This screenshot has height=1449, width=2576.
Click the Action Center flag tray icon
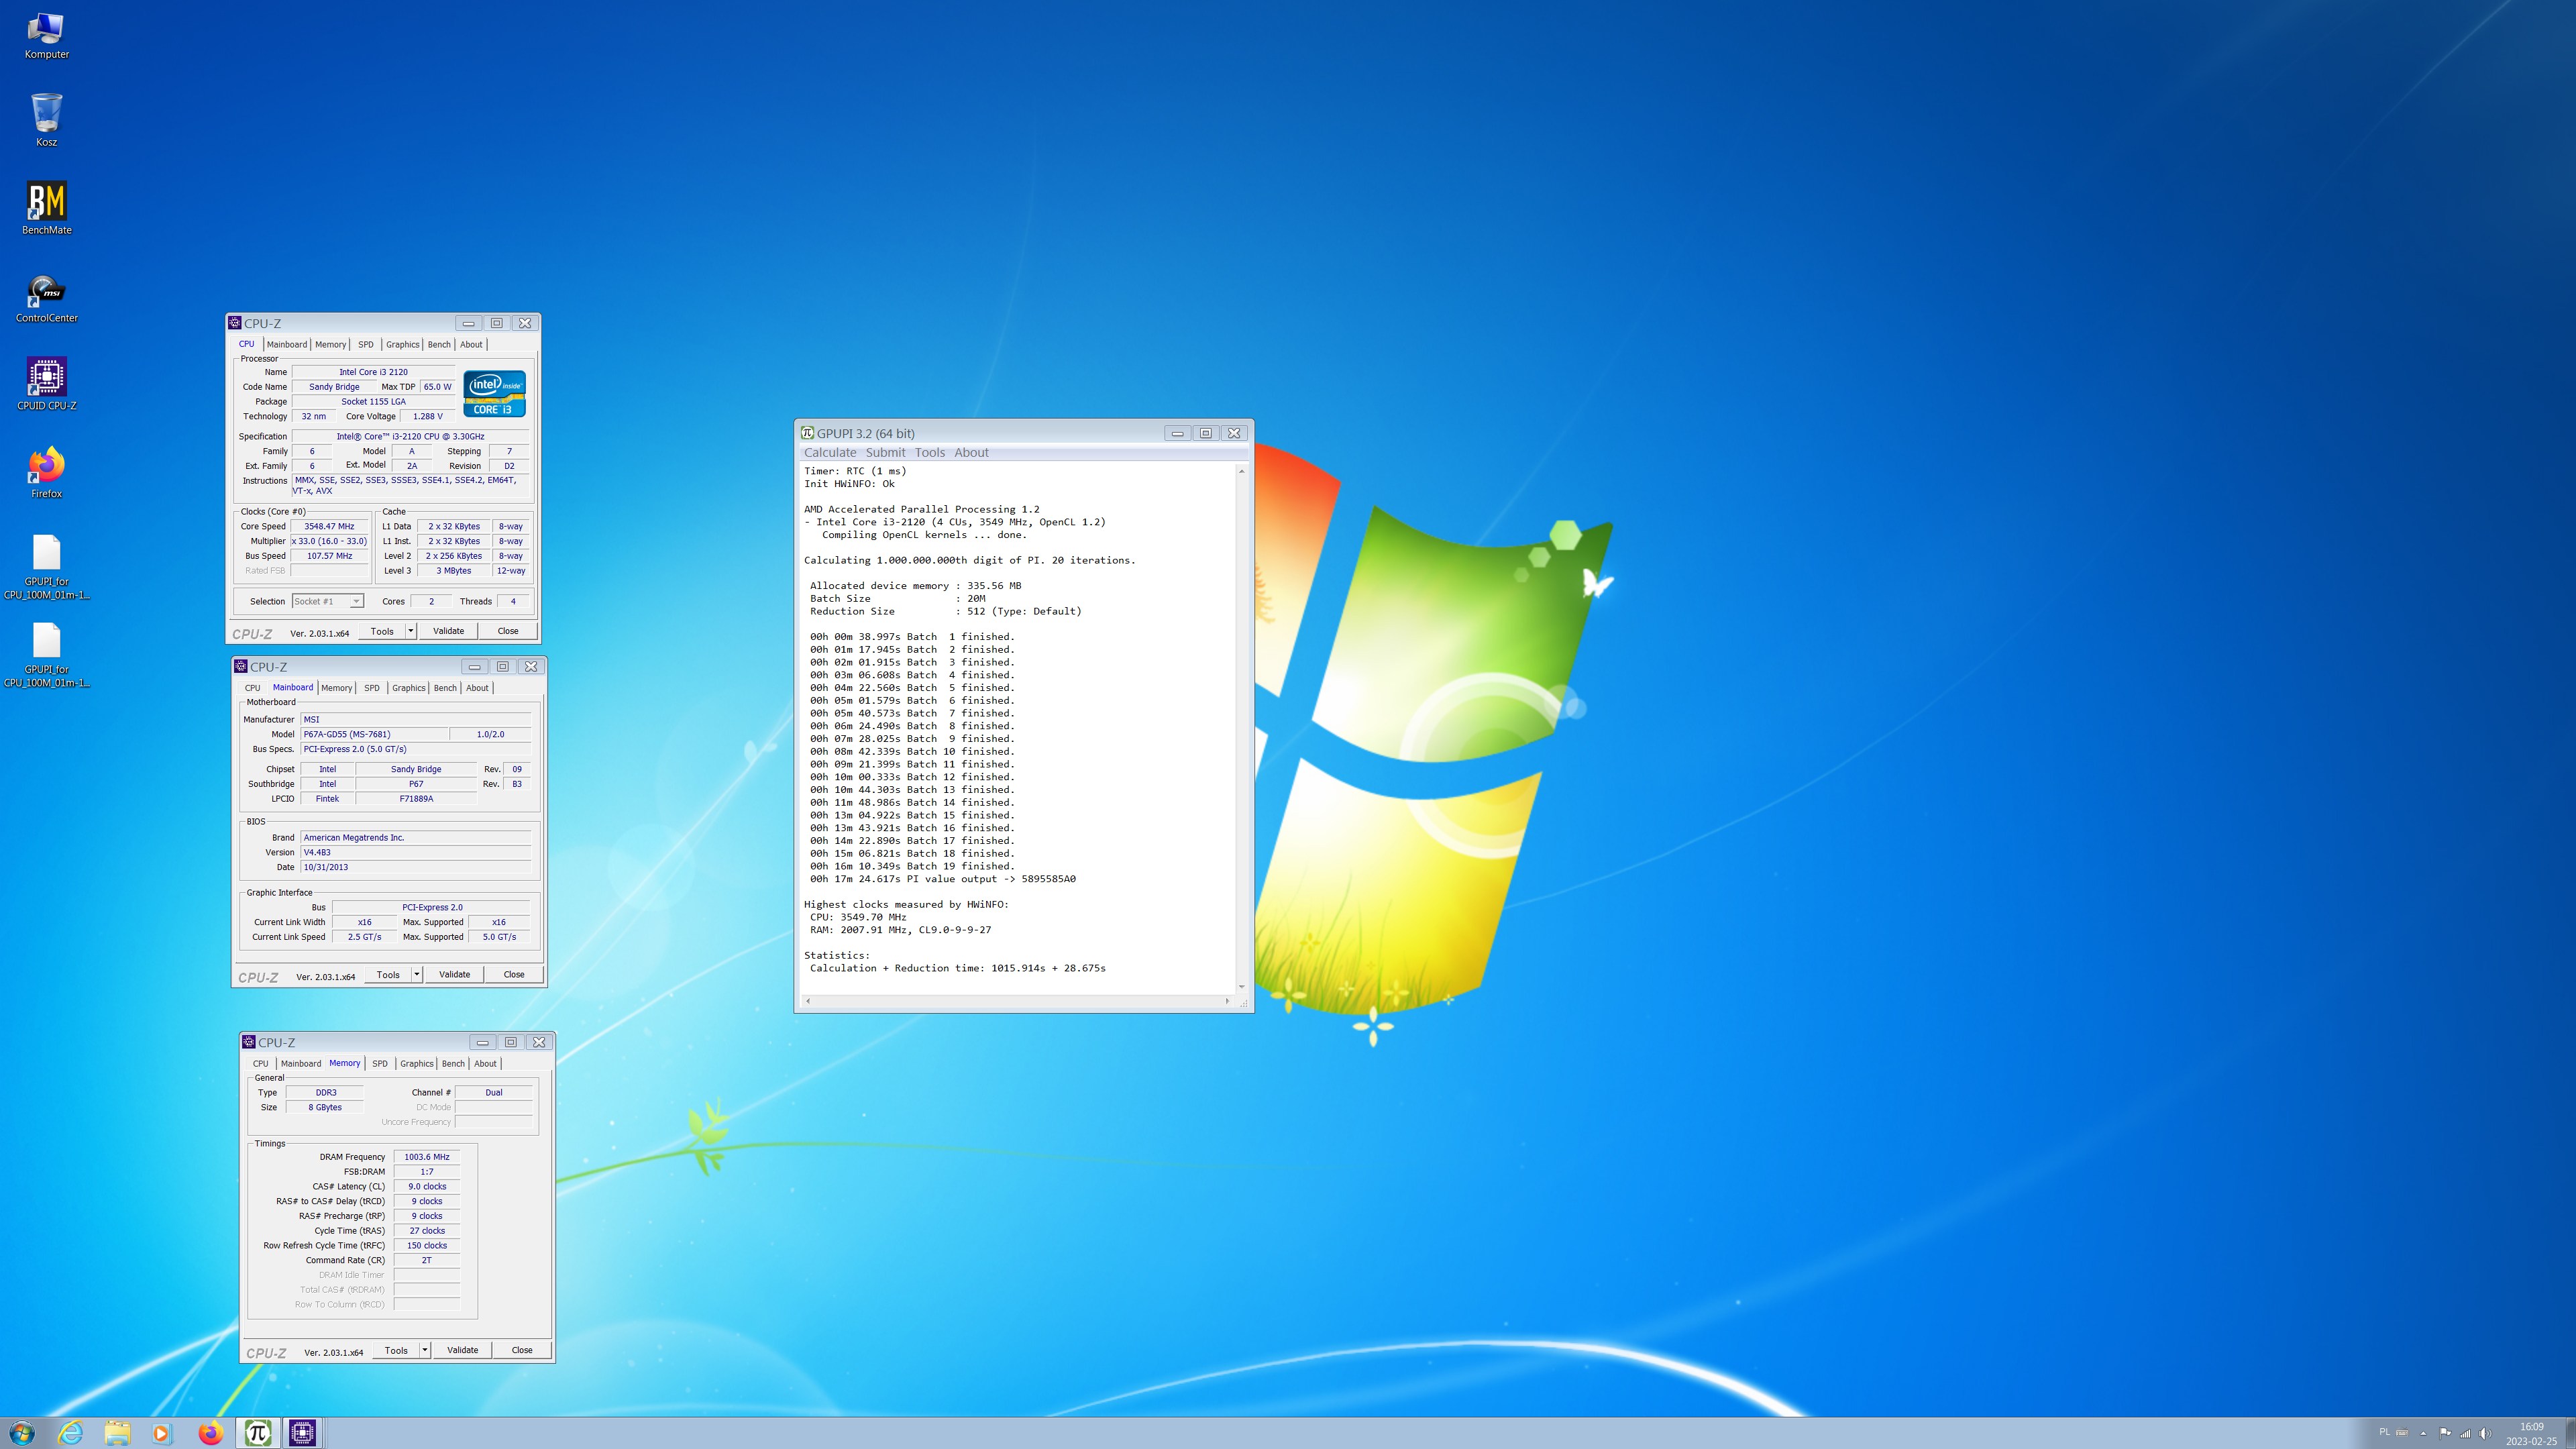(x=2445, y=1433)
